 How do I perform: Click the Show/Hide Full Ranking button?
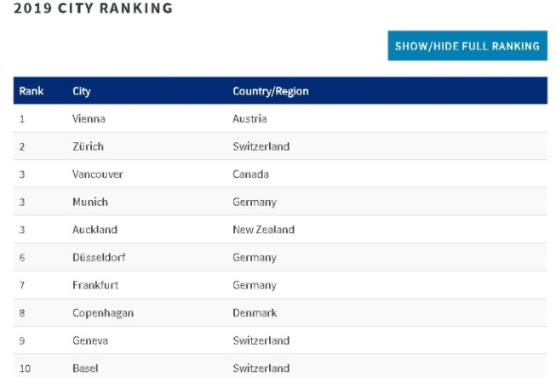(x=467, y=46)
